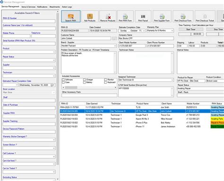Click the browse button beside Customer Name field

point(114,38)
